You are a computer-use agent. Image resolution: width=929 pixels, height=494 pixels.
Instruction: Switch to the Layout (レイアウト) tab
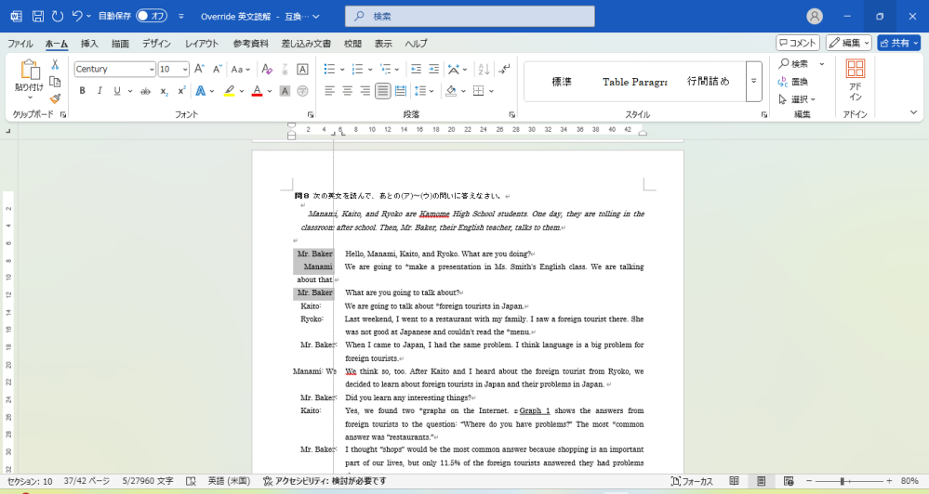coord(202,44)
